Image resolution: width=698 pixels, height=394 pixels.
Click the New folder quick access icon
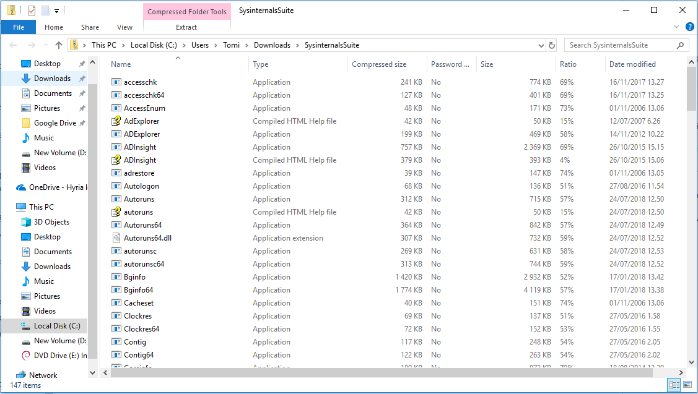pos(45,11)
